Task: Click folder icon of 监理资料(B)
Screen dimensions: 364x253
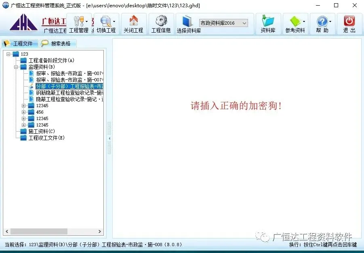Action: (x=23, y=67)
